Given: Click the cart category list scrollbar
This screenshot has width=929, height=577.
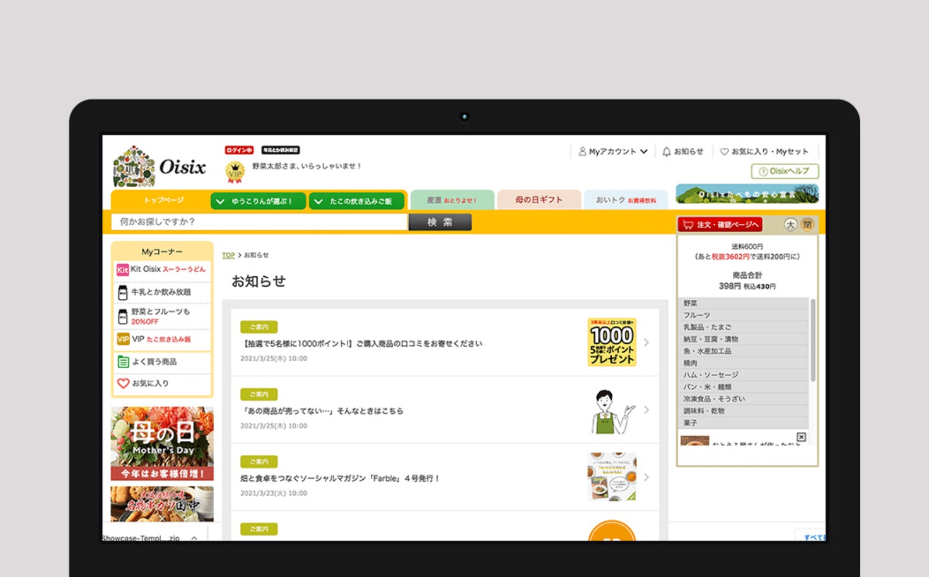Looking at the screenshot, I should point(813,340).
